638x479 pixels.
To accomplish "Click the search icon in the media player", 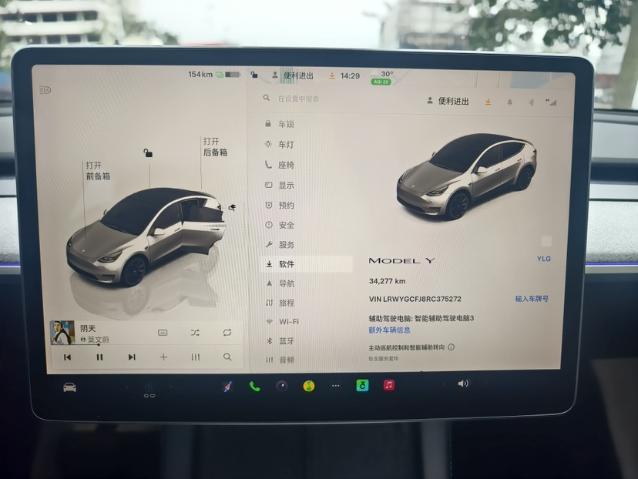I will (x=227, y=357).
